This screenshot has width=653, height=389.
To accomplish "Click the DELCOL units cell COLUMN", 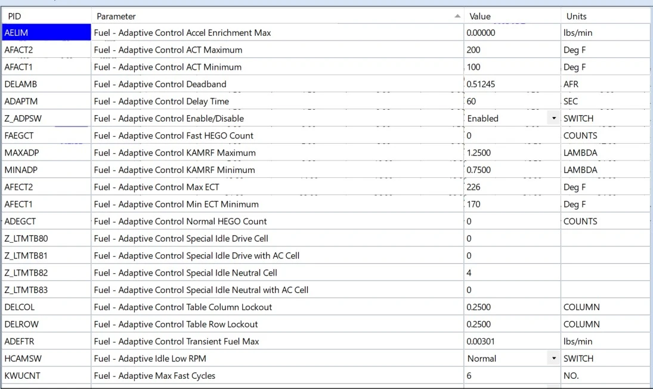I will coord(605,307).
